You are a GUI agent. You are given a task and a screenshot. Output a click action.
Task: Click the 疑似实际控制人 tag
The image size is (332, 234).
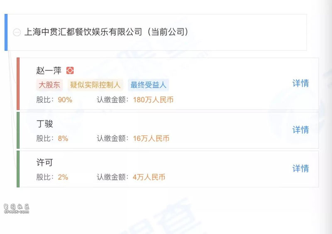pyautogui.click(x=95, y=85)
